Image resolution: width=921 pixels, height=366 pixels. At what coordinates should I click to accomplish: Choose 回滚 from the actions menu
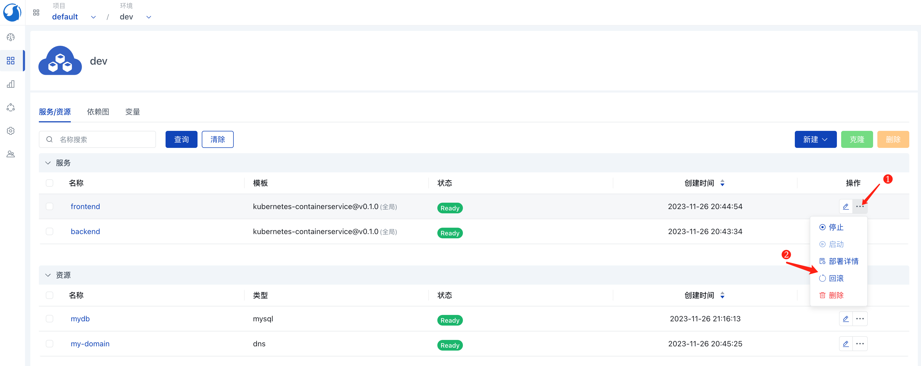tap(838, 278)
